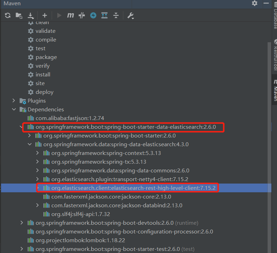Select jackson-core:2.13.0 dependency
The width and height of the screenshot is (277, 253).
click(111, 197)
